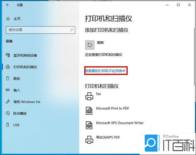The image size is (196, 155).
Task: Open USB settings page
Action: [16, 125]
